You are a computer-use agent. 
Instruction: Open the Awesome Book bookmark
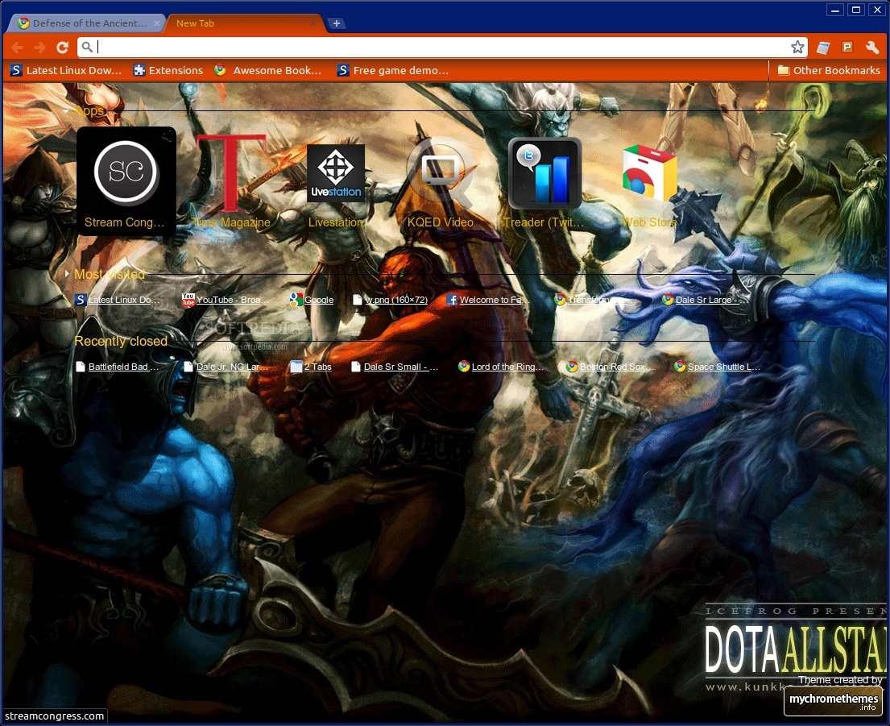[x=268, y=70]
